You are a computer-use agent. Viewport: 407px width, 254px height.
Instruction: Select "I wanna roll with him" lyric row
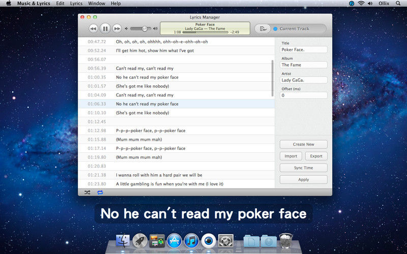(x=176, y=175)
